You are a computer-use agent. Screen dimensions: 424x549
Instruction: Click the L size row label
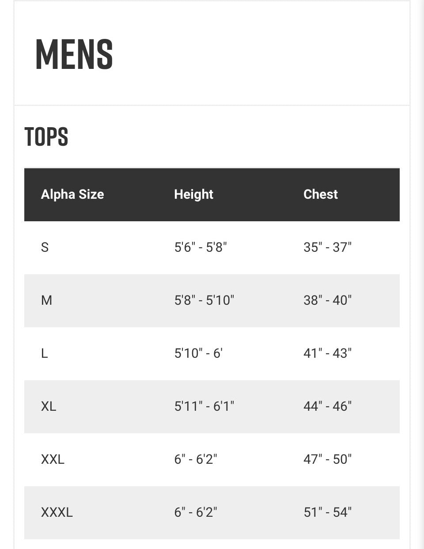[44, 353]
